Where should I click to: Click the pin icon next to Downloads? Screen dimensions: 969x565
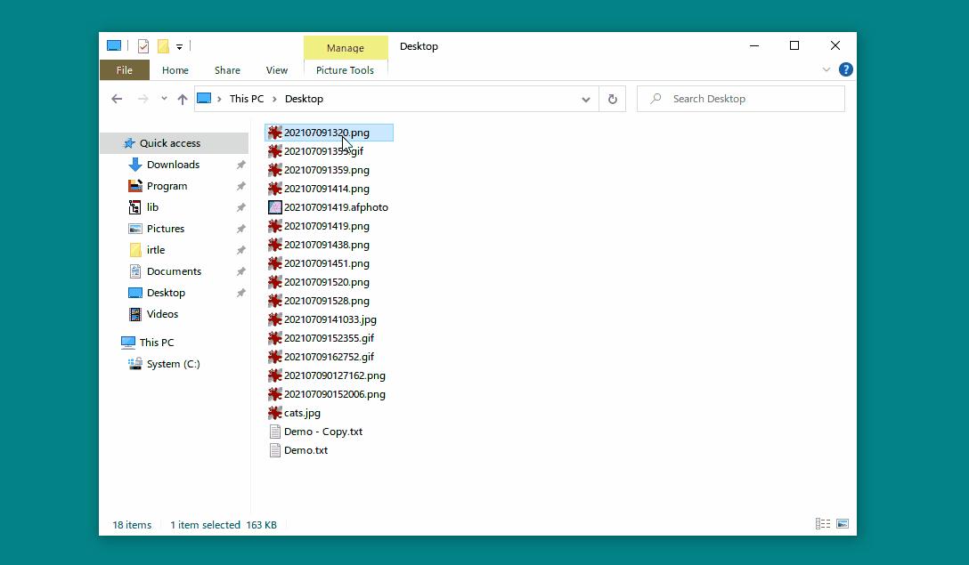point(241,165)
